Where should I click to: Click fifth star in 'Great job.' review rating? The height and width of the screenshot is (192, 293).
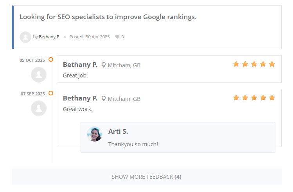click(x=272, y=64)
